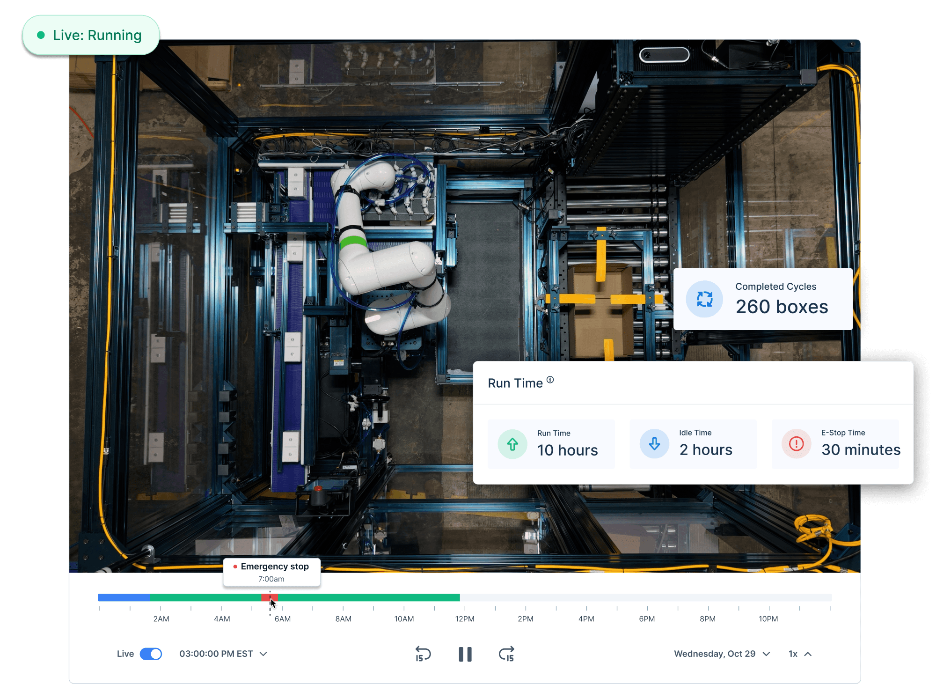The width and height of the screenshot is (936, 699).
Task: Click the blue Idle Time down-arrow icon
Action: click(x=655, y=443)
